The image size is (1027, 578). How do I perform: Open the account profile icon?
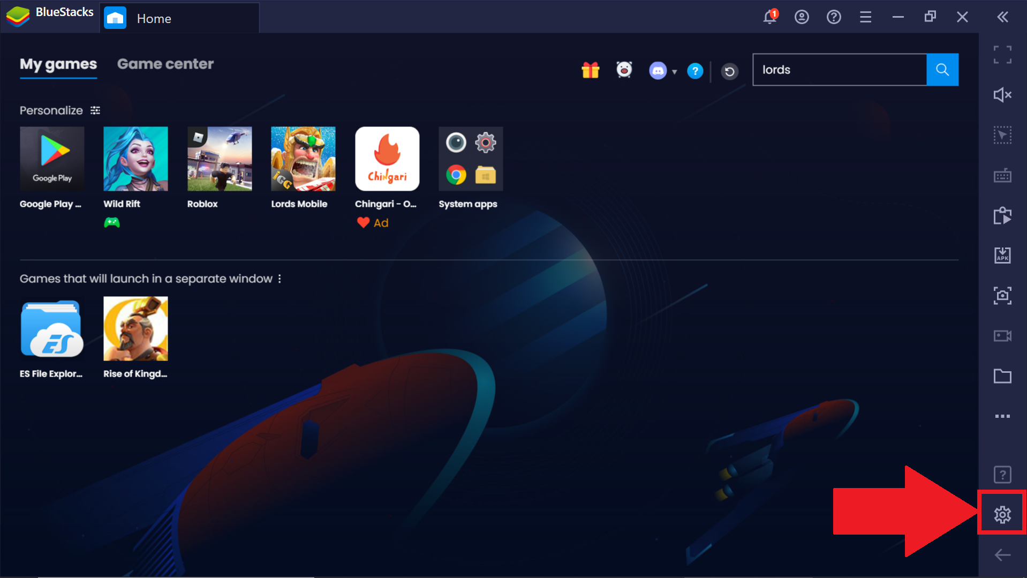click(802, 17)
